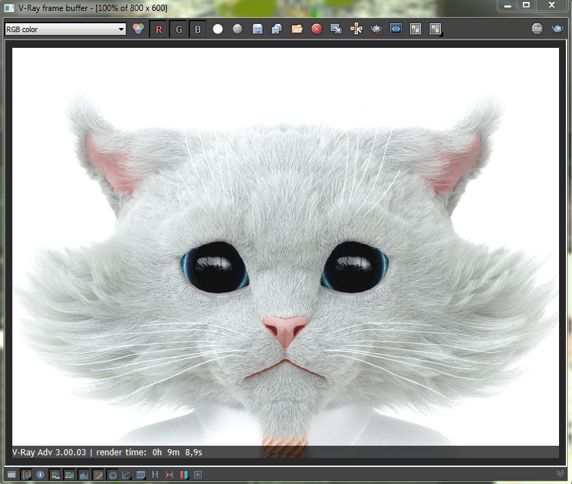Click the last render teapot at right

point(557,29)
